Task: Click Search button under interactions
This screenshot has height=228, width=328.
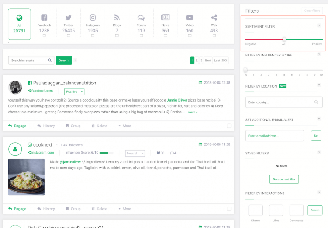Action: point(315,210)
